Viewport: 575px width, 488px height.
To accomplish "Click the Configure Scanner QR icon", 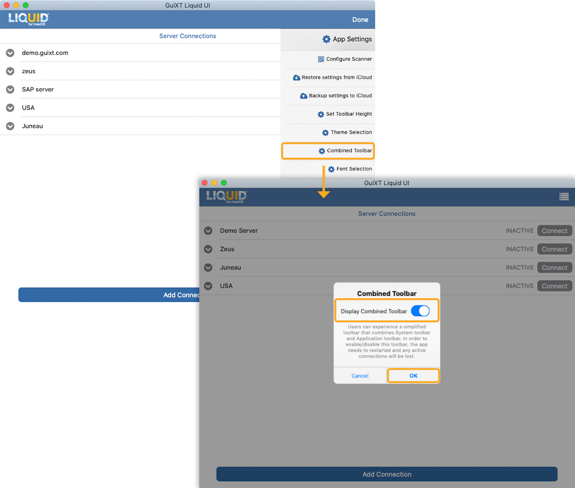I will click(321, 59).
